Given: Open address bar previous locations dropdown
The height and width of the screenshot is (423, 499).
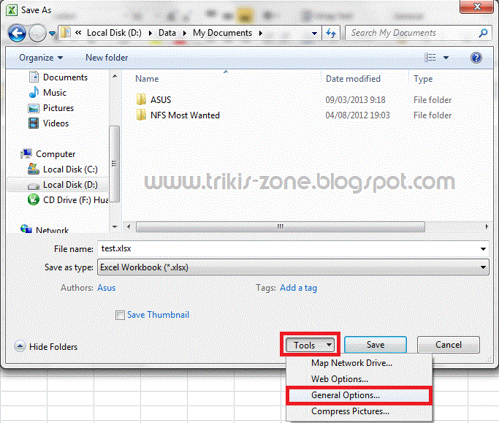Looking at the screenshot, I should (314, 34).
